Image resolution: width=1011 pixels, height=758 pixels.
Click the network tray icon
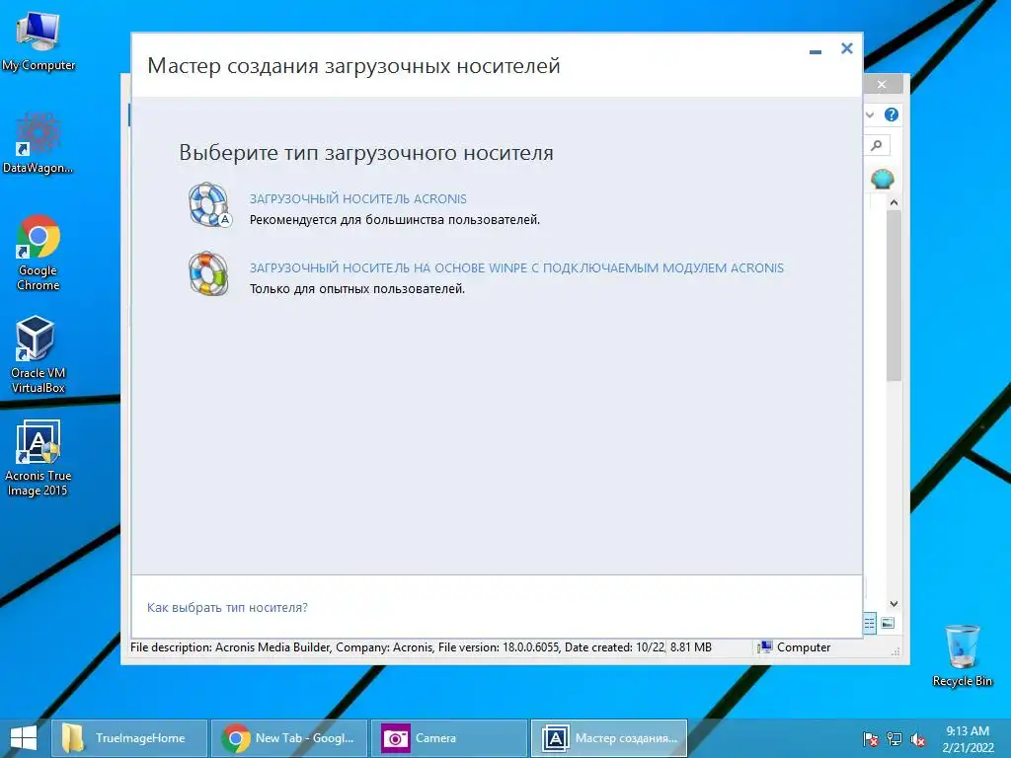pyautogui.click(x=894, y=739)
